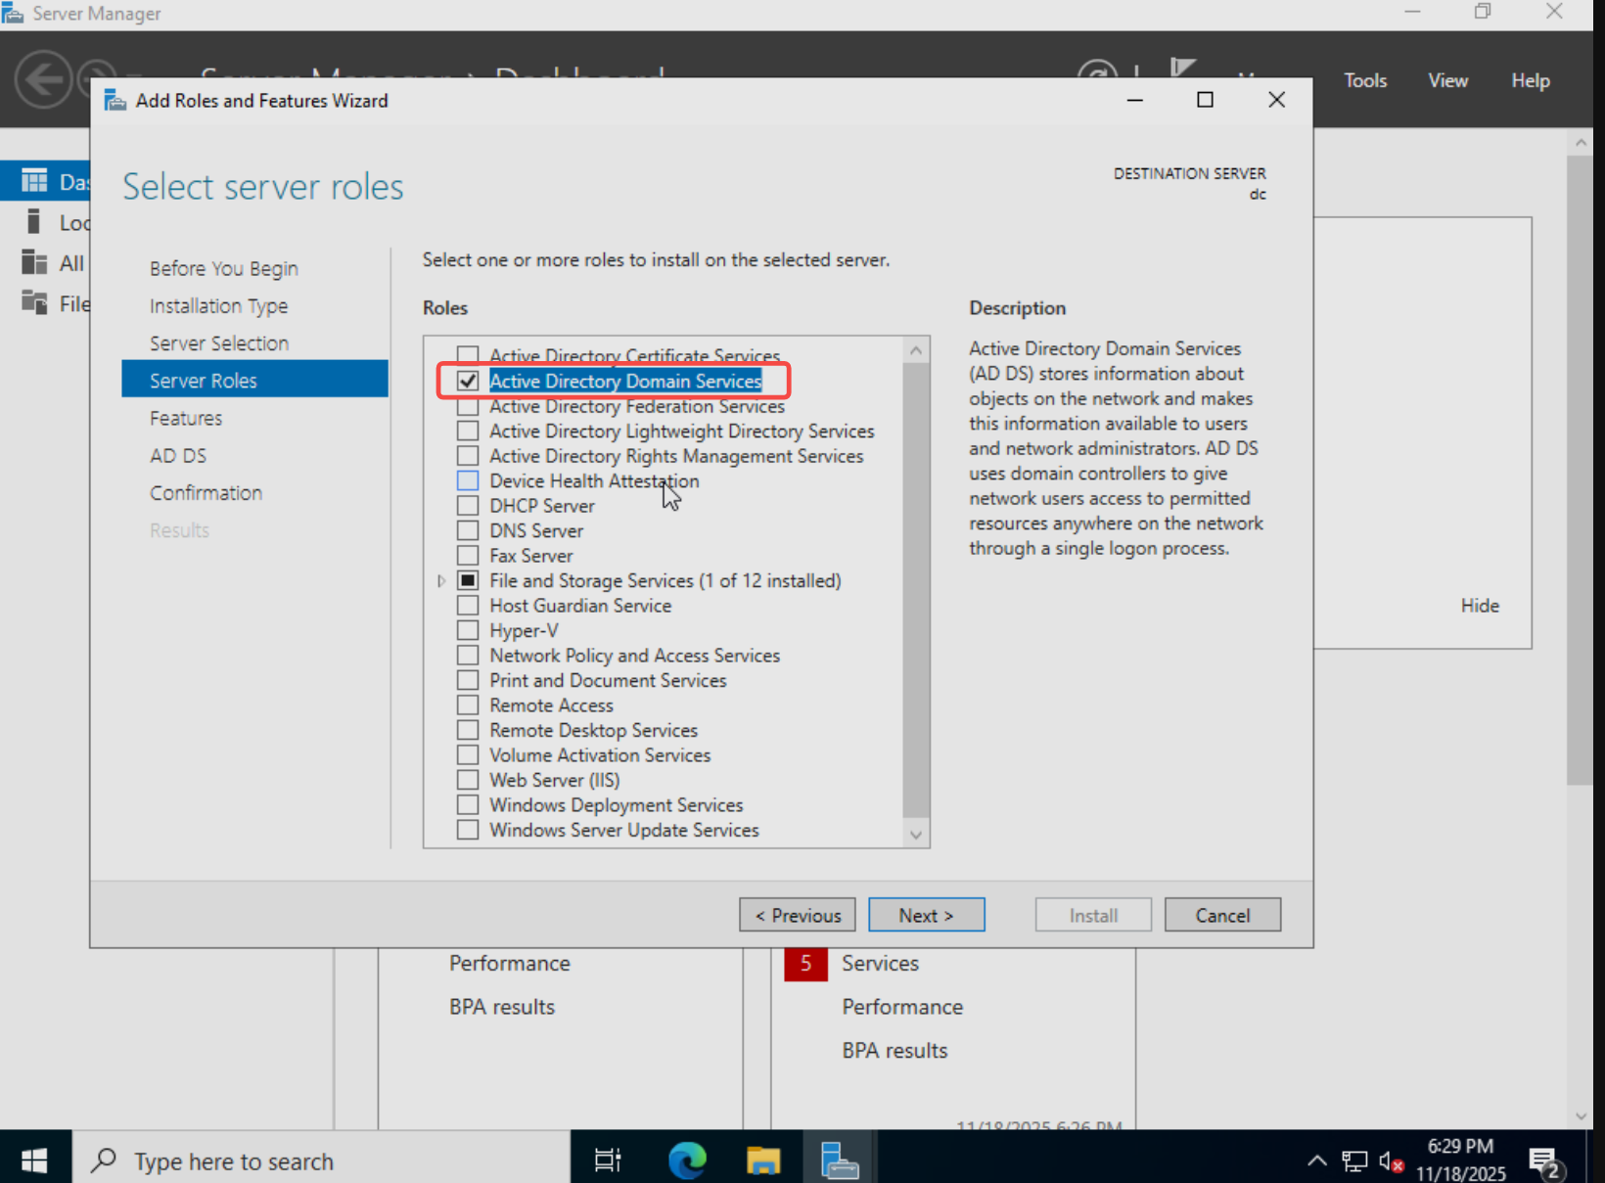Open Dashboard icon in Server Manager sidebar
Viewport: 1605px width, 1183px height.
[x=34, y=181]
